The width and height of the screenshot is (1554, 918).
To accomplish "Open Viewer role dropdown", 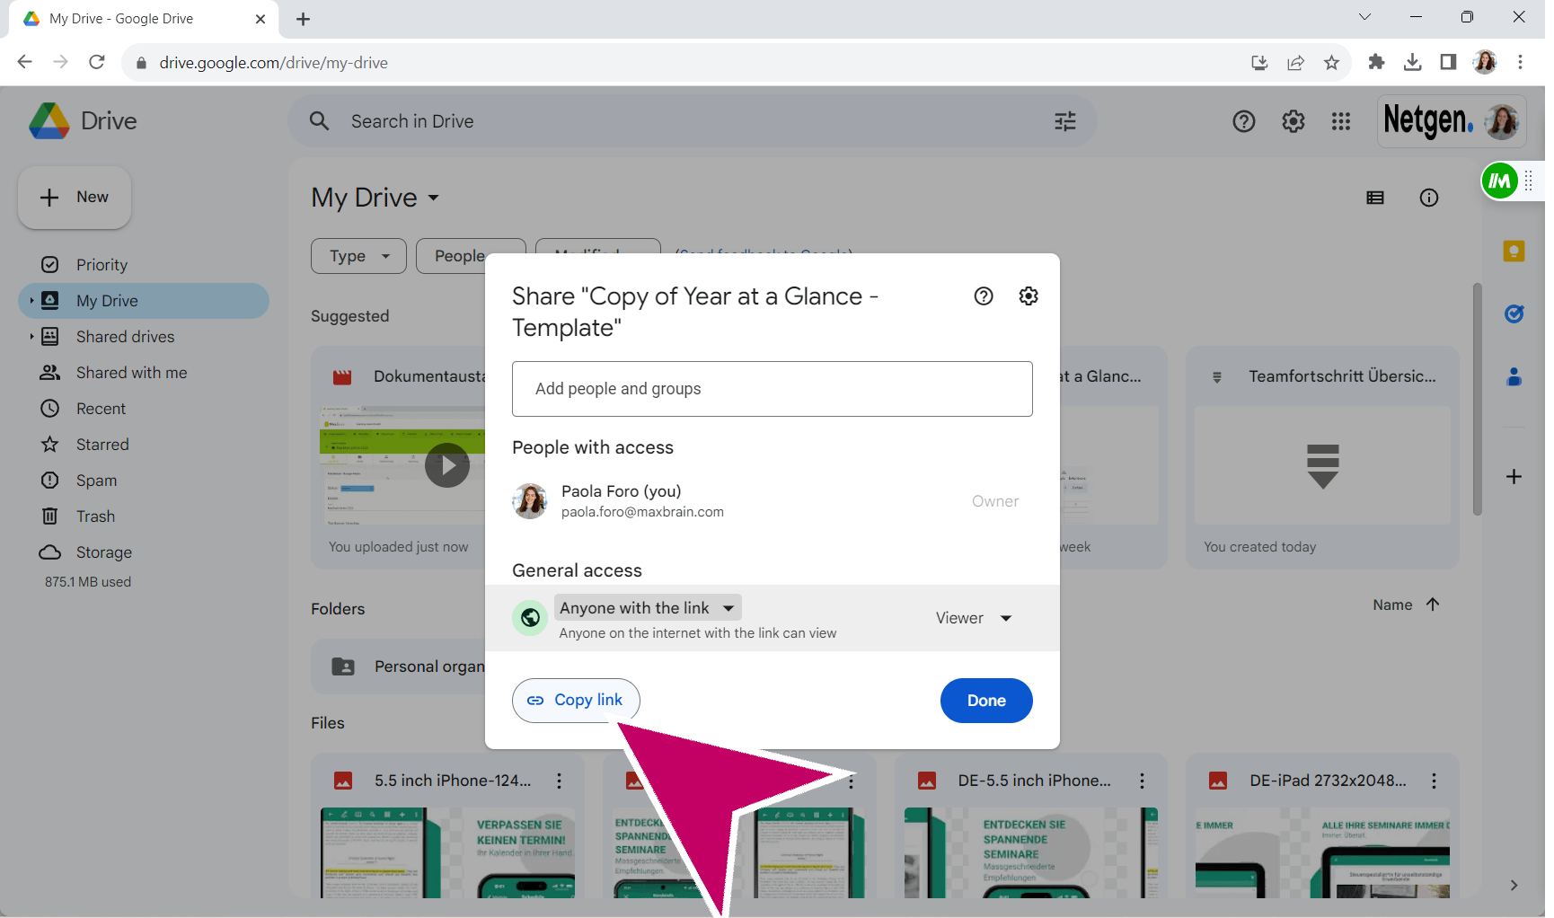I will pyautogui.click(x=974, y=618).
